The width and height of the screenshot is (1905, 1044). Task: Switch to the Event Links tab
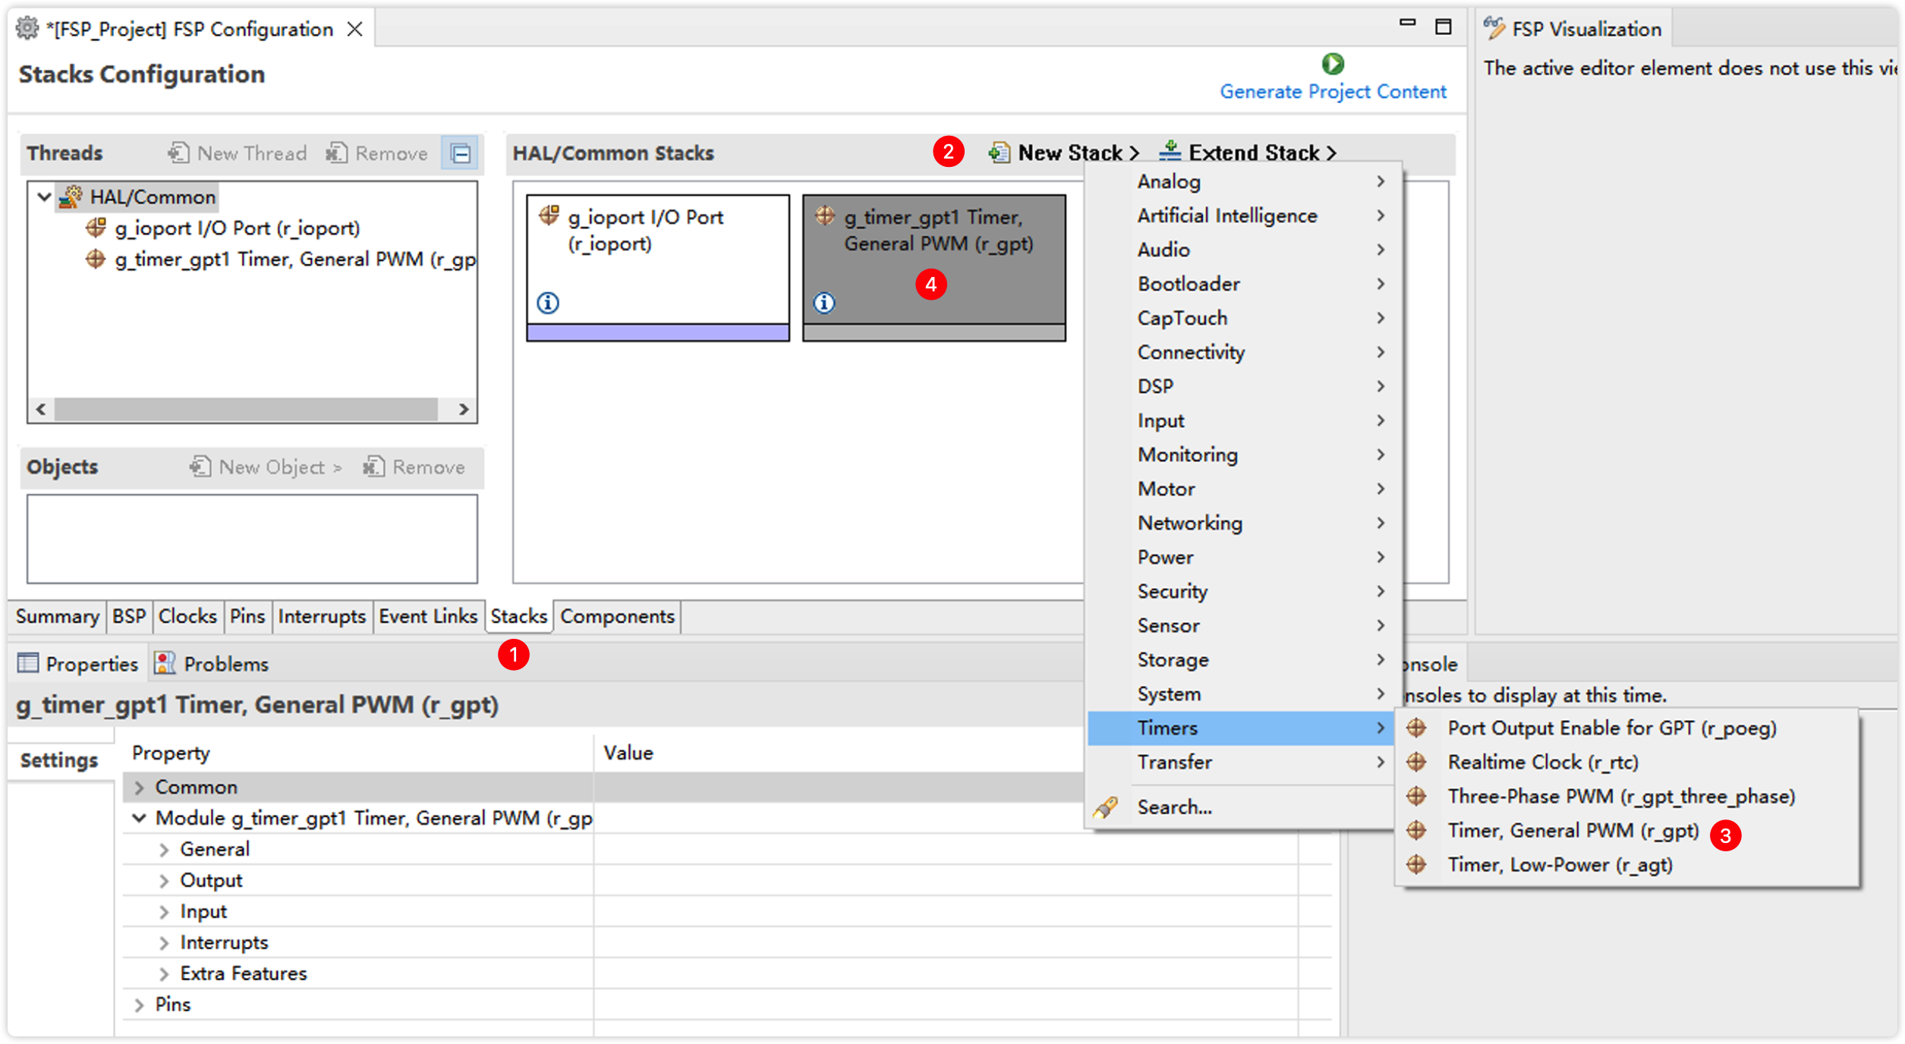[x=428, y=616]
